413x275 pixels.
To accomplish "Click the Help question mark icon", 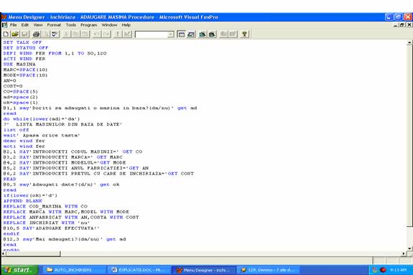I will point(244,34).
